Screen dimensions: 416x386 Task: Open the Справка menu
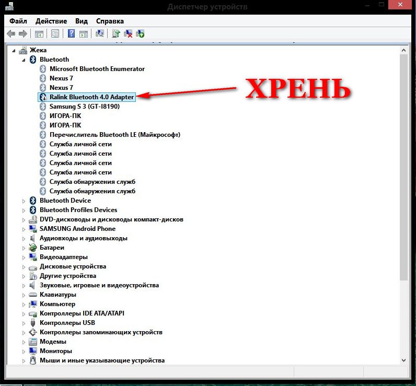[110, 21]
